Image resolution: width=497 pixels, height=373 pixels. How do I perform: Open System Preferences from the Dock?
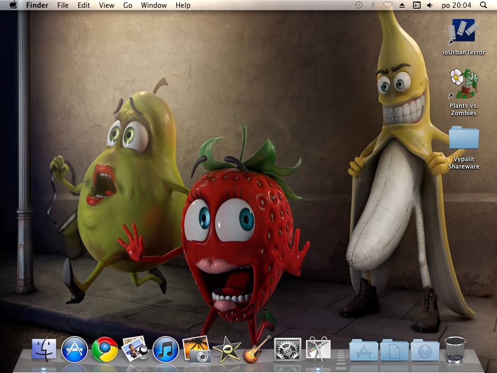[287, 350]
